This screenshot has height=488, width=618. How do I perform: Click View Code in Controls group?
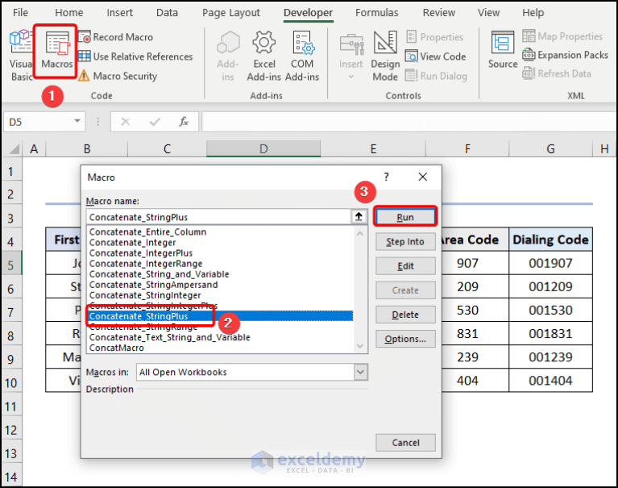click(x=436, y=56)
